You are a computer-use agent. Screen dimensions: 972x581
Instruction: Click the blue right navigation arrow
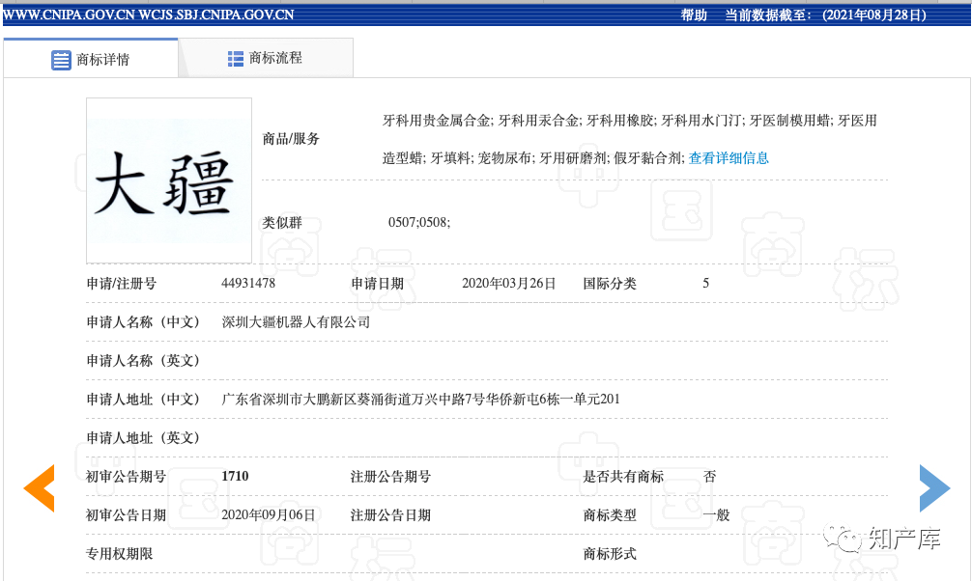pyautogui.click(x=934, y=488)
